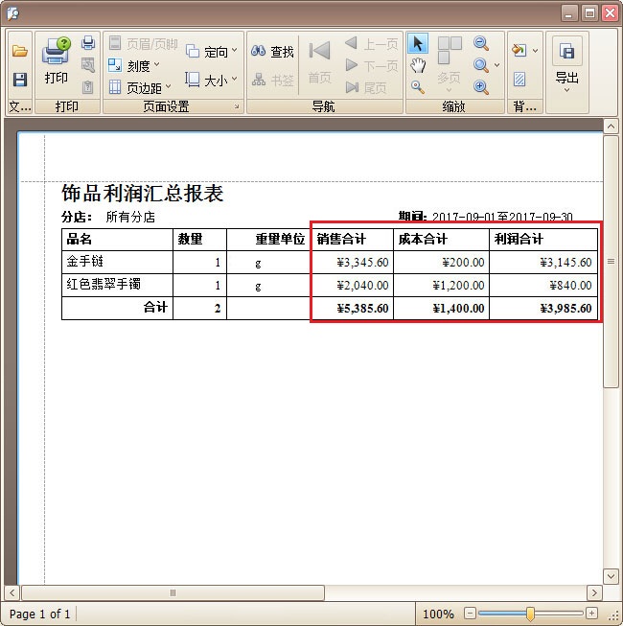
Task: Click the zoom slider handle
Action: [530, 614]
